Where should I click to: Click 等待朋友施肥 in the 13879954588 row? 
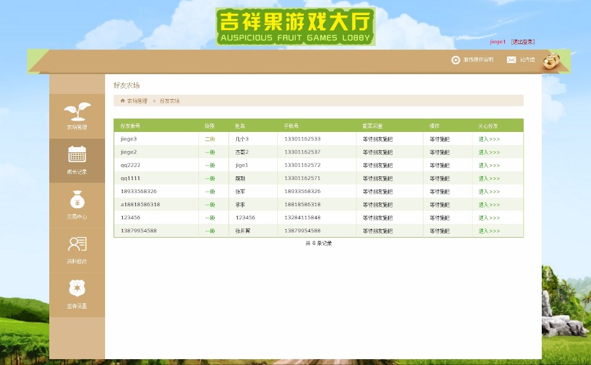(378, 231)
